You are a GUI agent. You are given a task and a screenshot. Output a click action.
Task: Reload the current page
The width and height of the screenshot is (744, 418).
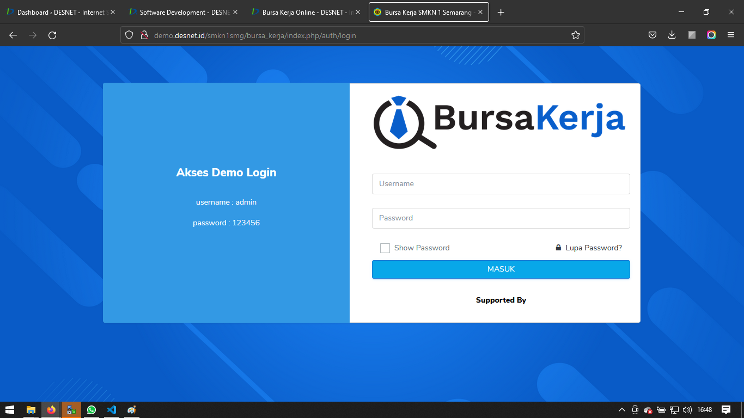pyautogui.click(x=52, y=35)
